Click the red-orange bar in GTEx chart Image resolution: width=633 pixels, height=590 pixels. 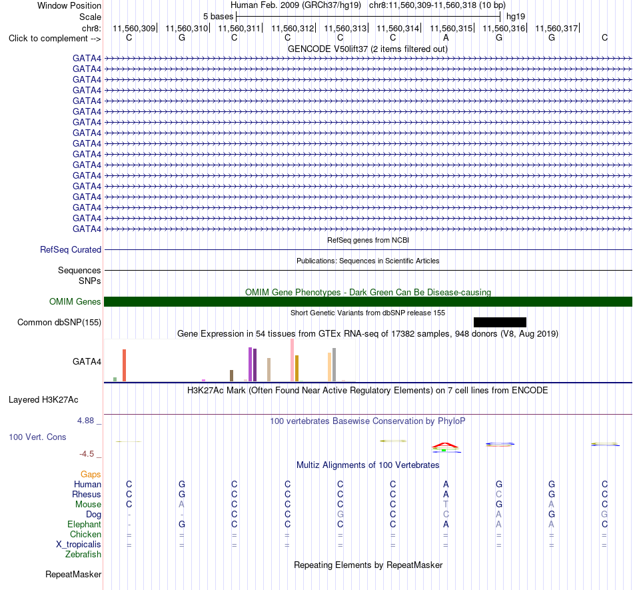(x=125, y=365)
